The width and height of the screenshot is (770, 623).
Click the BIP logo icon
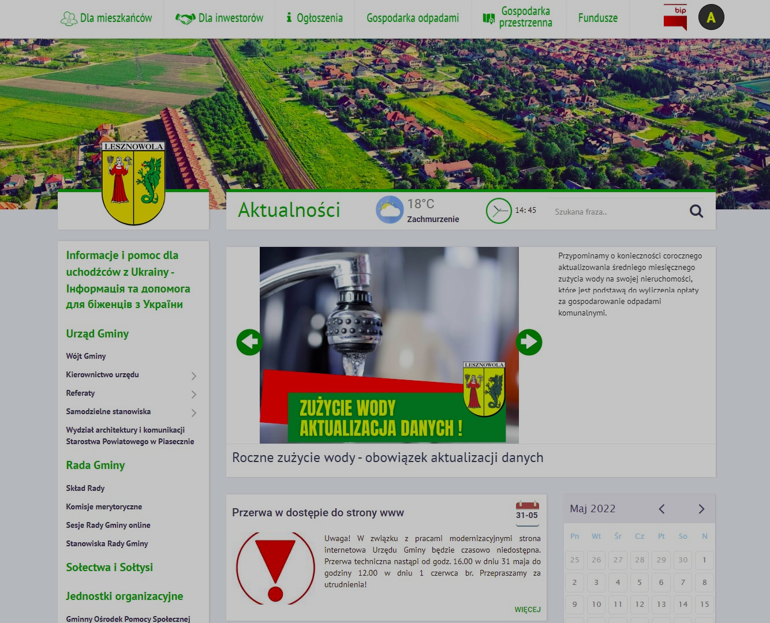tap(675, 18)
